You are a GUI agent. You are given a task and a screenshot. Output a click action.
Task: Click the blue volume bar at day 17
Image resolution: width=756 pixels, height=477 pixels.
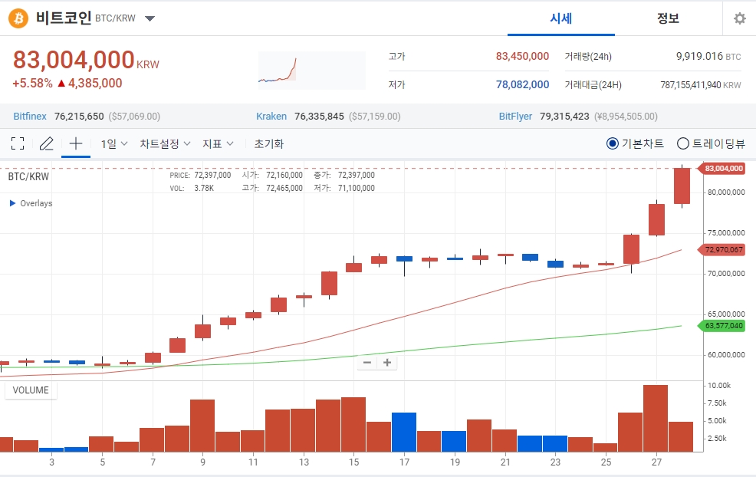404,433
